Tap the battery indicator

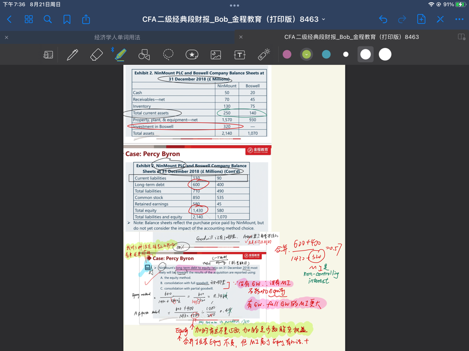coord(460,4)
